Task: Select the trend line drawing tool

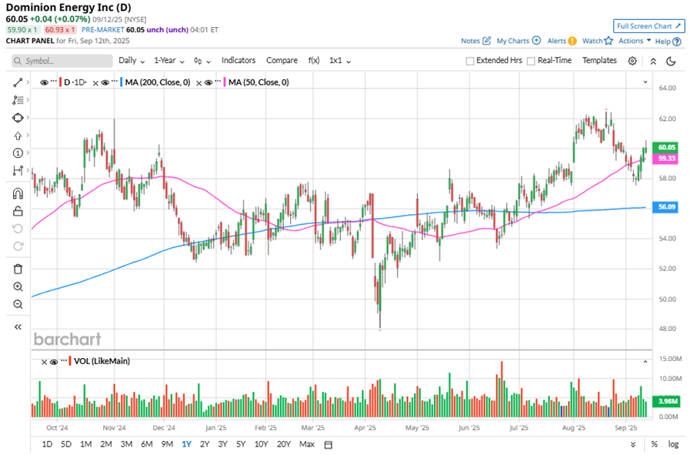Action: tap(18, 82)
